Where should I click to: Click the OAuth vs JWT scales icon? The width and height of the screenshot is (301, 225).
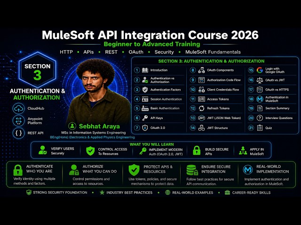click(x=260, y=80)
